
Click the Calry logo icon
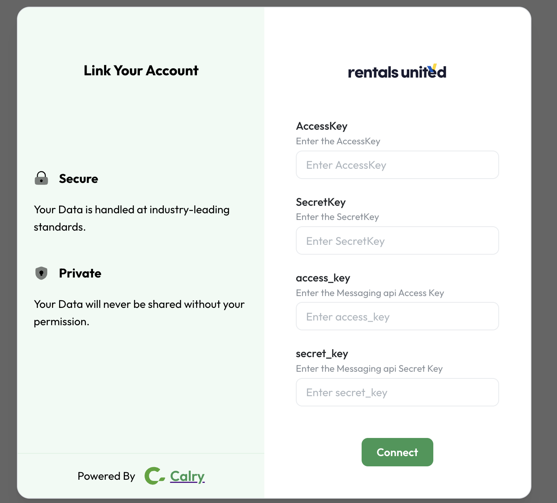click(155, 476)
